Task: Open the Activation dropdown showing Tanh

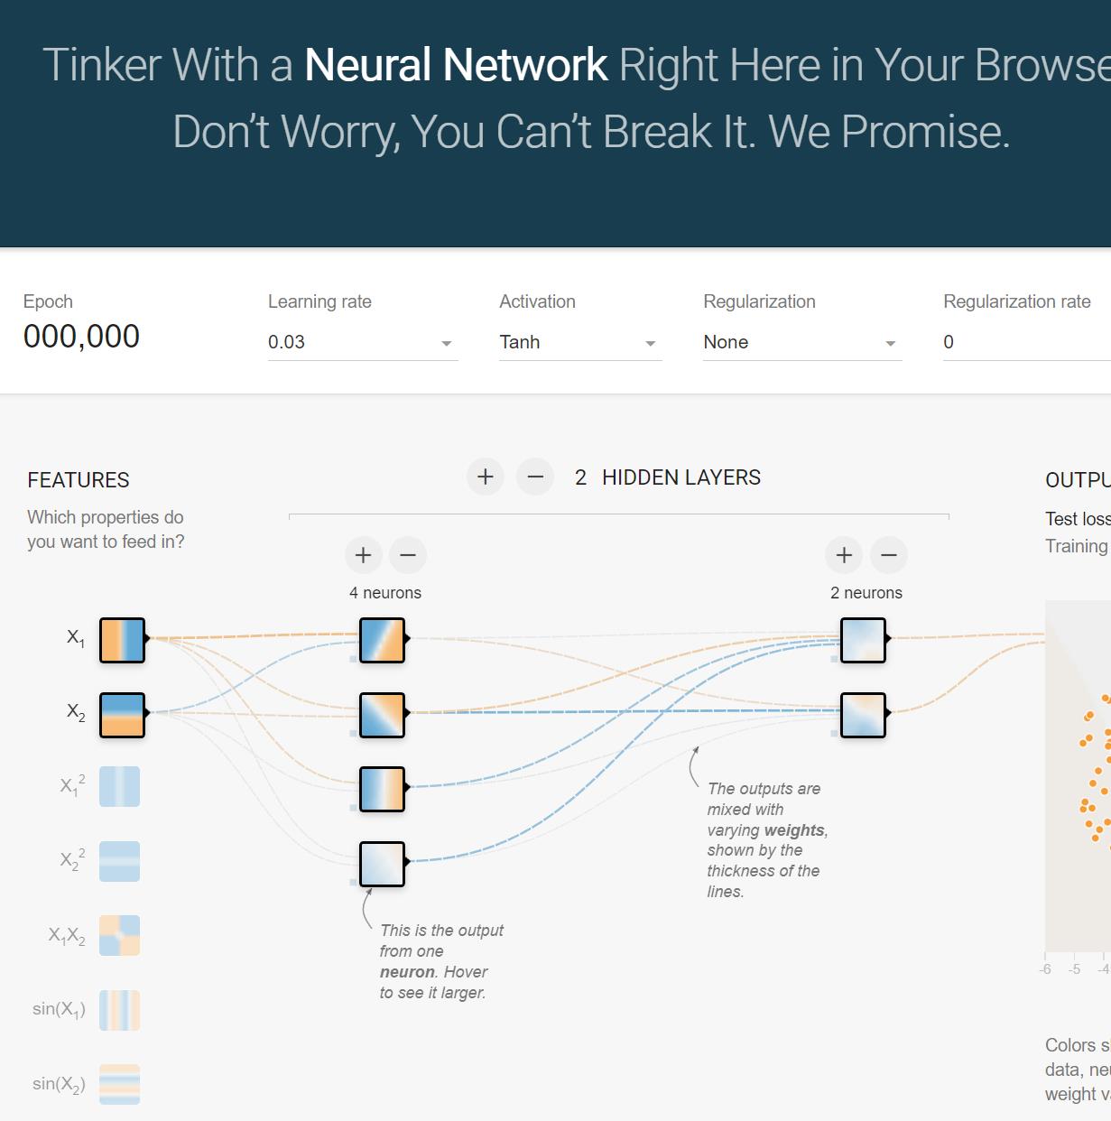Action: point(579,343)
